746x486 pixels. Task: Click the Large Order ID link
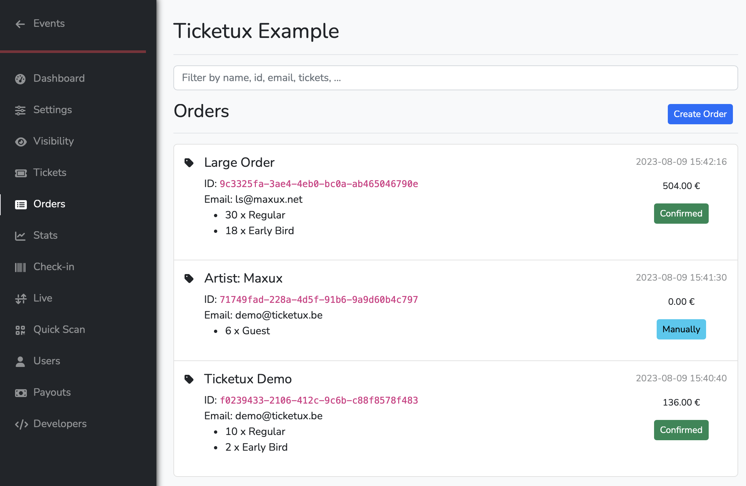click(x=319, y=182)
